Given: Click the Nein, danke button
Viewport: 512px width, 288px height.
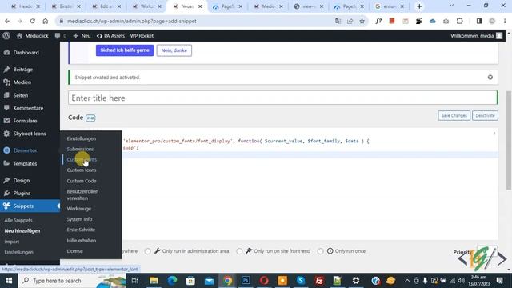Looking at the screenshot, I should click(174, 50).
